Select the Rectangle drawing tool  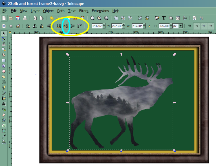tap(4, 60)
